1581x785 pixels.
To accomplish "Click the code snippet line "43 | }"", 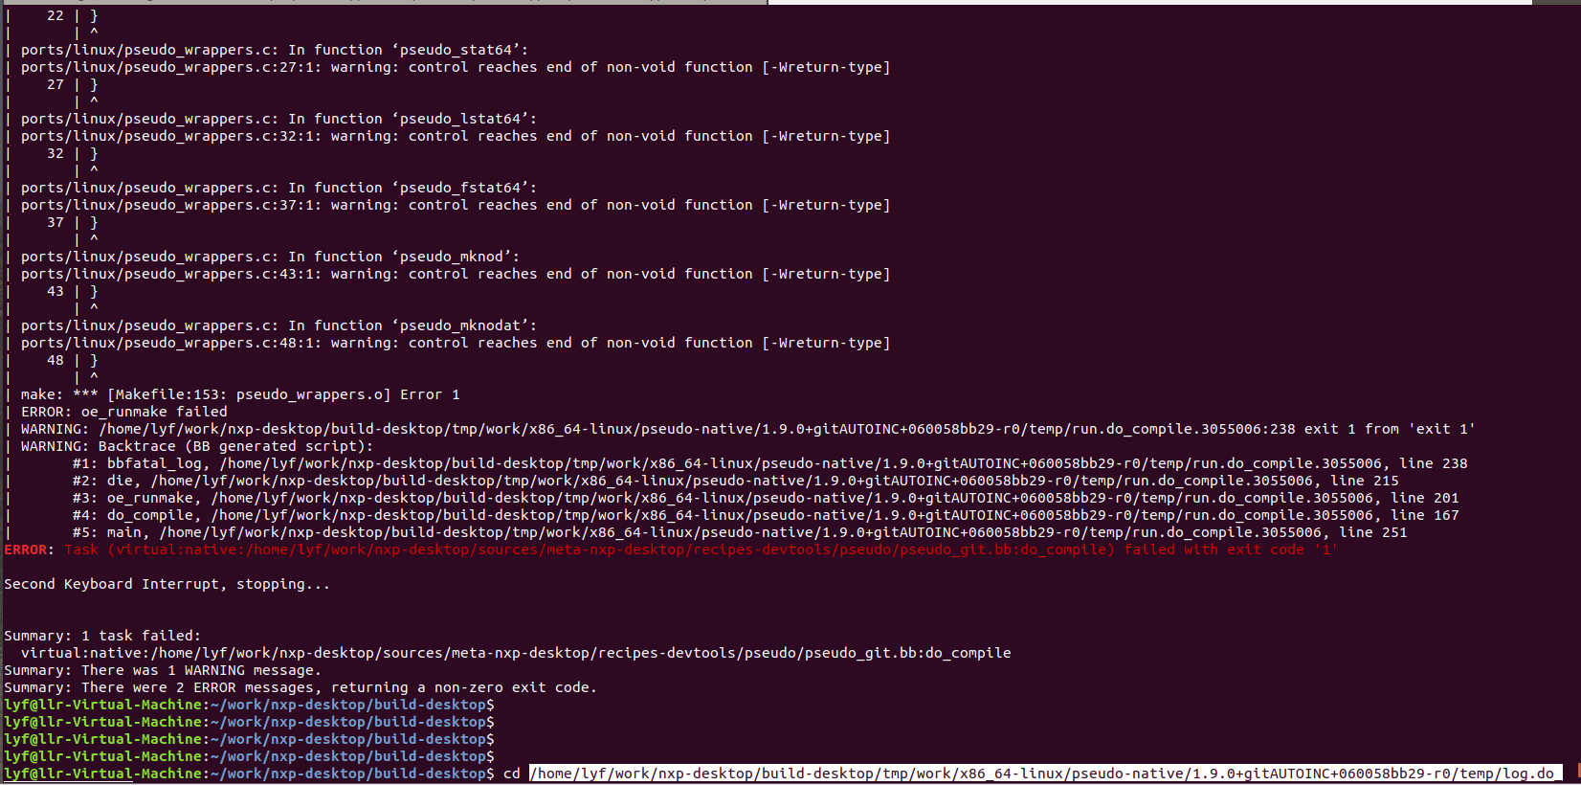I will [x=73, y=291].
